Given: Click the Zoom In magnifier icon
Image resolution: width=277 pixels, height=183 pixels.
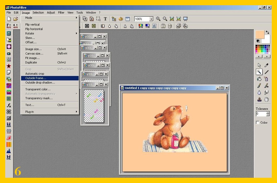Looking at the screenshot, I should click(158, 19).
